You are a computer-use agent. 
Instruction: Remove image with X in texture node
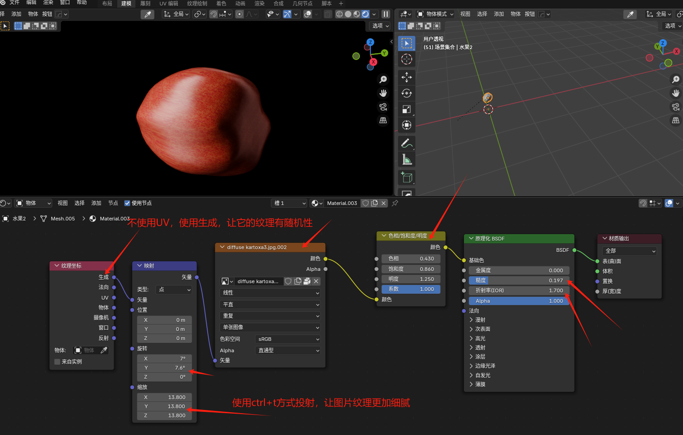coord(316,281)
